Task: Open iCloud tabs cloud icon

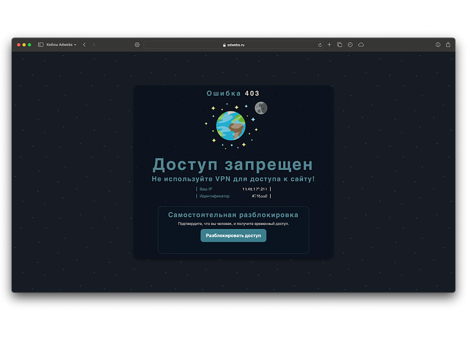Action: coord(361,45)
